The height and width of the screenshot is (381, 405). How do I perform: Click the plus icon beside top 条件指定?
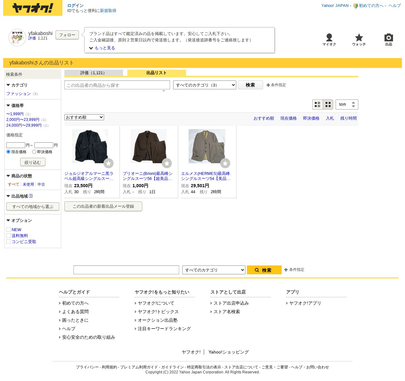click(x=268, y=85)
